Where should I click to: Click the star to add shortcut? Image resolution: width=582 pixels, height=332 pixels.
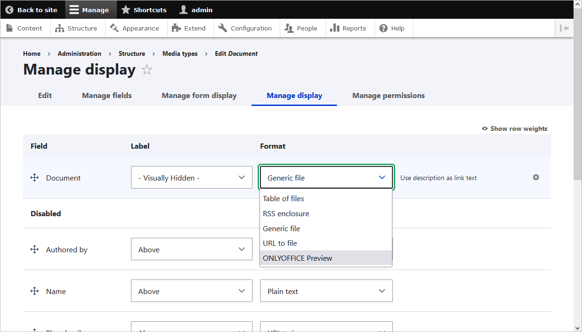pyautogui.click(x=147, y=70)
